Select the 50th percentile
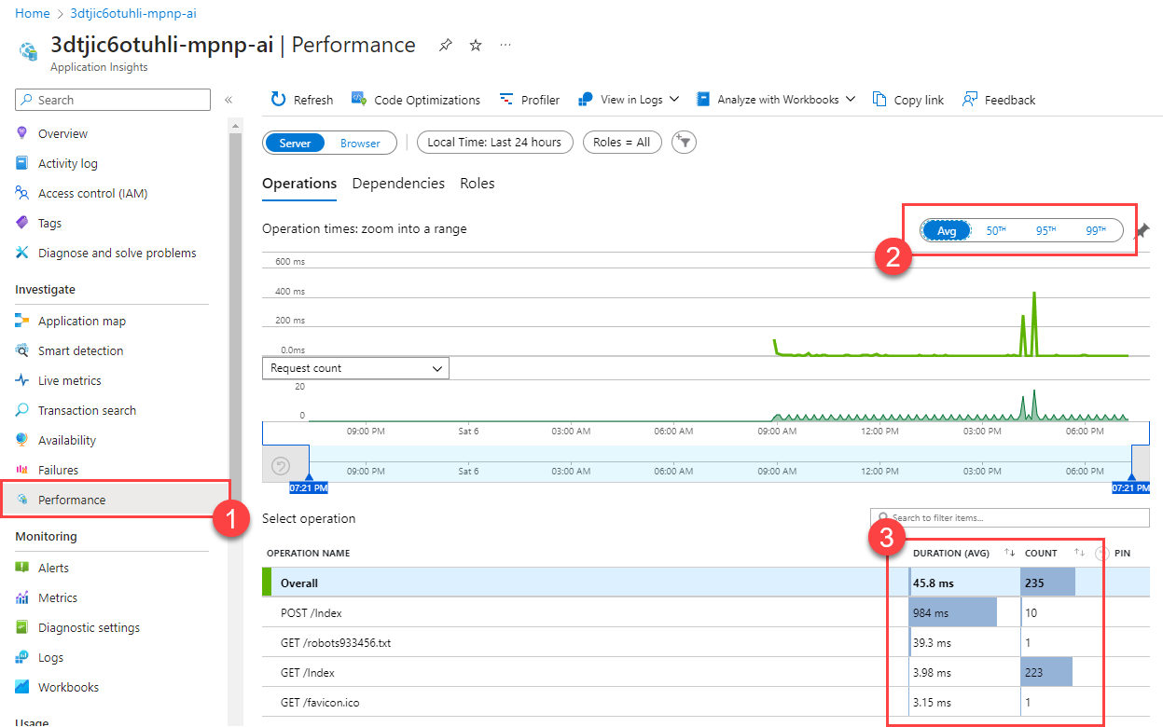Viewport: 1163px width, 727px height. click(996, 230)
